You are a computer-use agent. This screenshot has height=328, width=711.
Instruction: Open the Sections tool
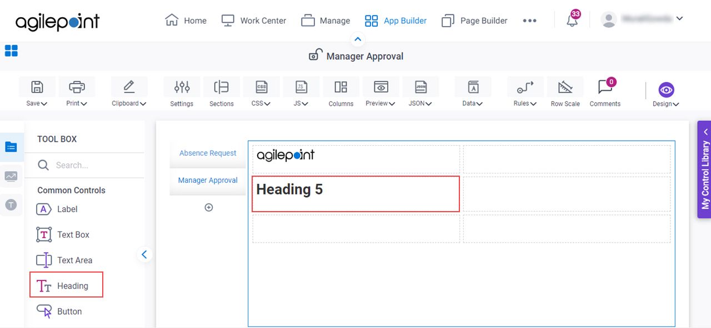pos(222,92)
